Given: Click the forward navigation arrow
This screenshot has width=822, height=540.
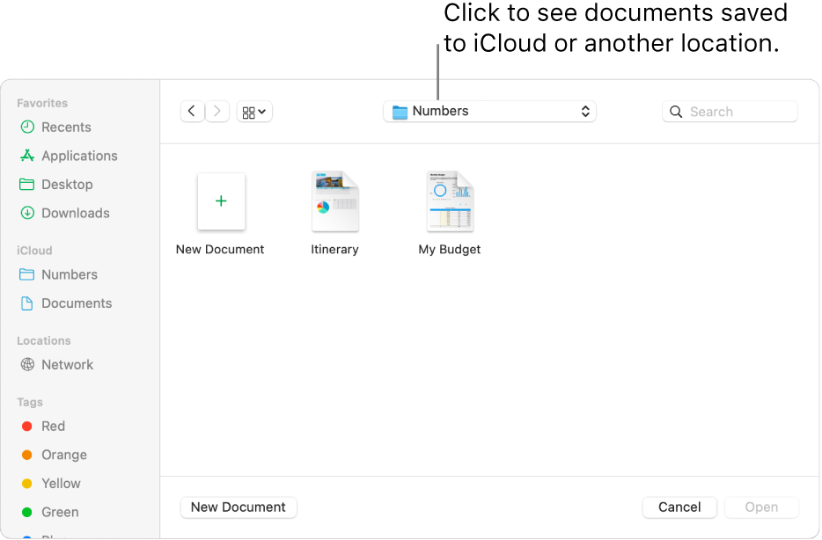Looking at the screenshot, I should coord(217,112).
